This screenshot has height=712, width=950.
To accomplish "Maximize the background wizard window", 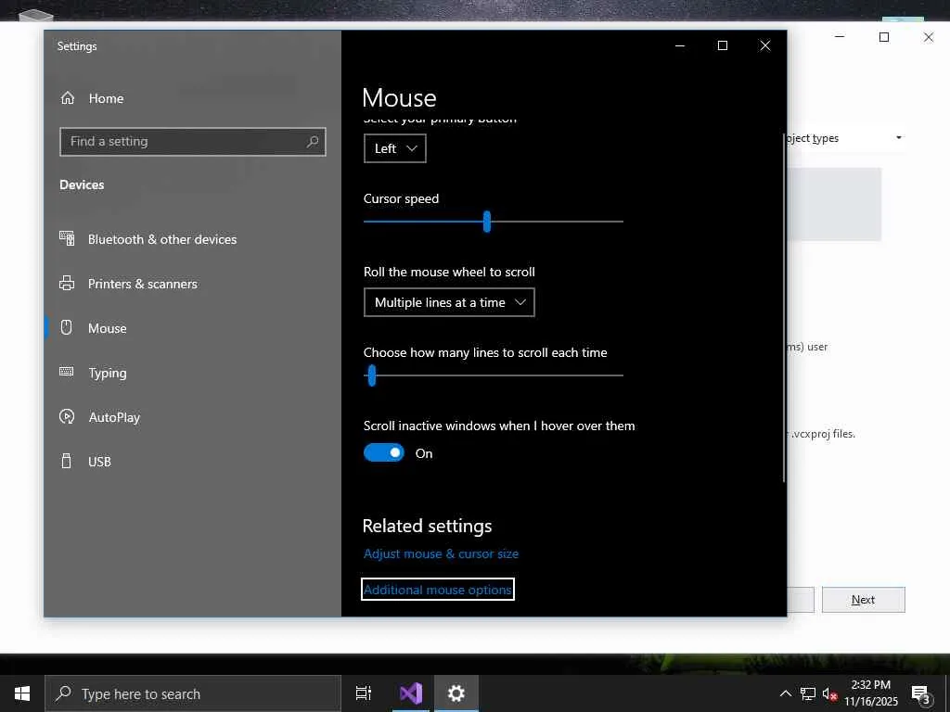I will click(884, 37).
